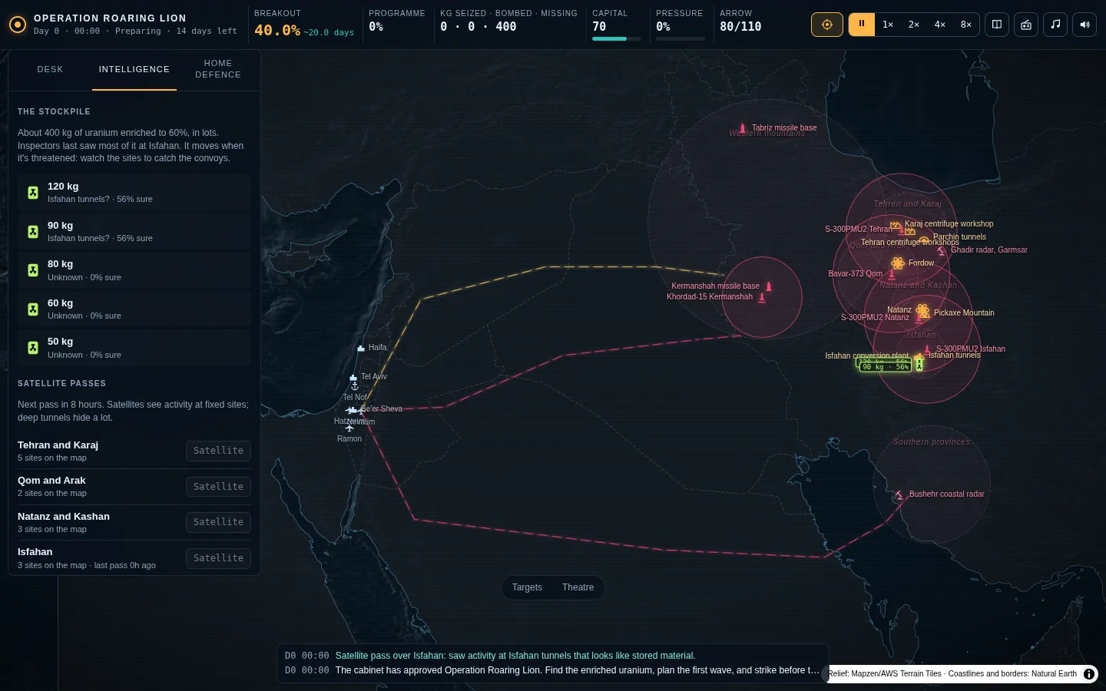1106x691 pixels.
Task: Select the Bavar-373 Qom missile marker
Action: [x=892, y=274]
